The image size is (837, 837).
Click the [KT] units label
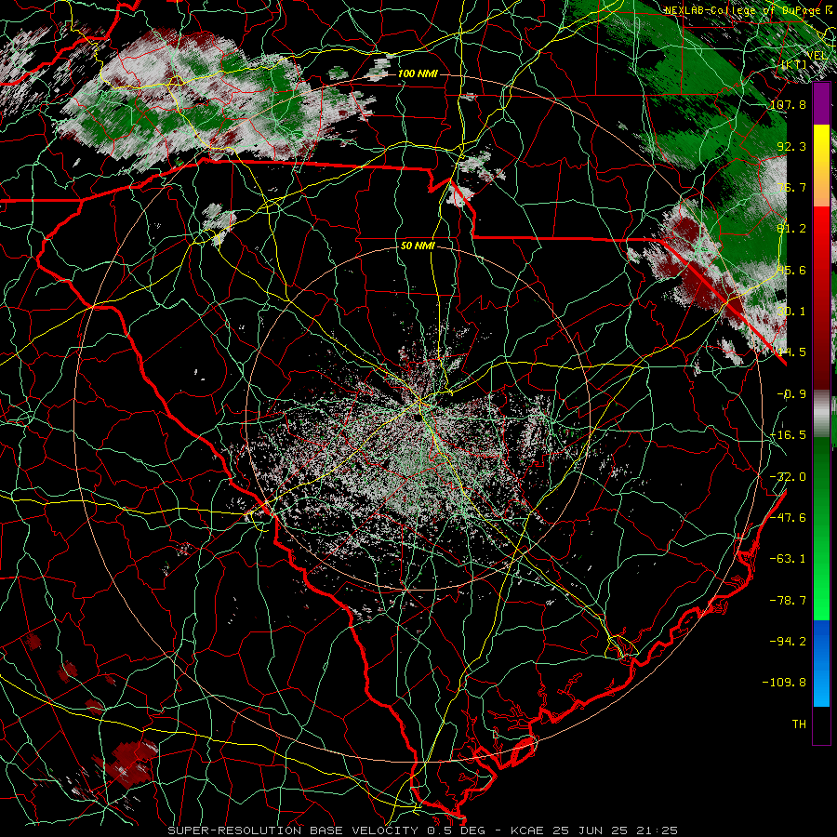coord(794,64)
